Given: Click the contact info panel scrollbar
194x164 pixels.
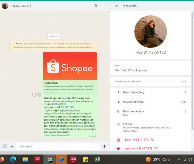Looking at the screenshot, I should click(192, 71).
